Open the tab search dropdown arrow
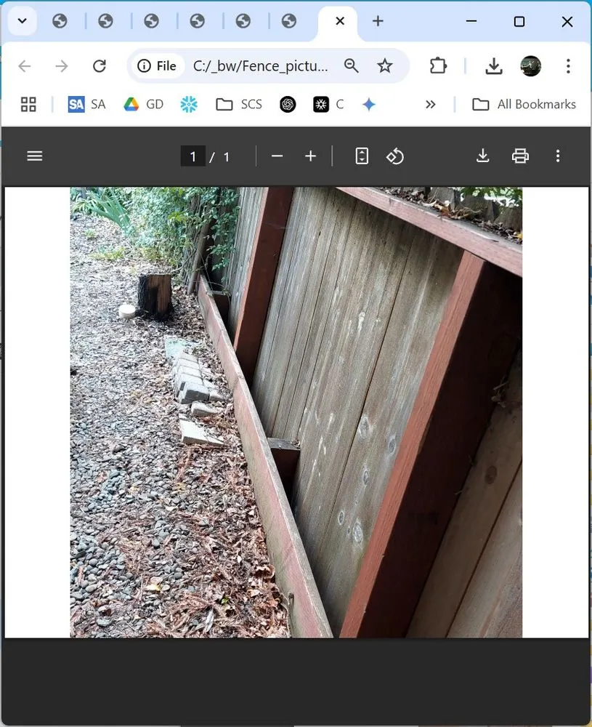 click(x=23, y=21)
